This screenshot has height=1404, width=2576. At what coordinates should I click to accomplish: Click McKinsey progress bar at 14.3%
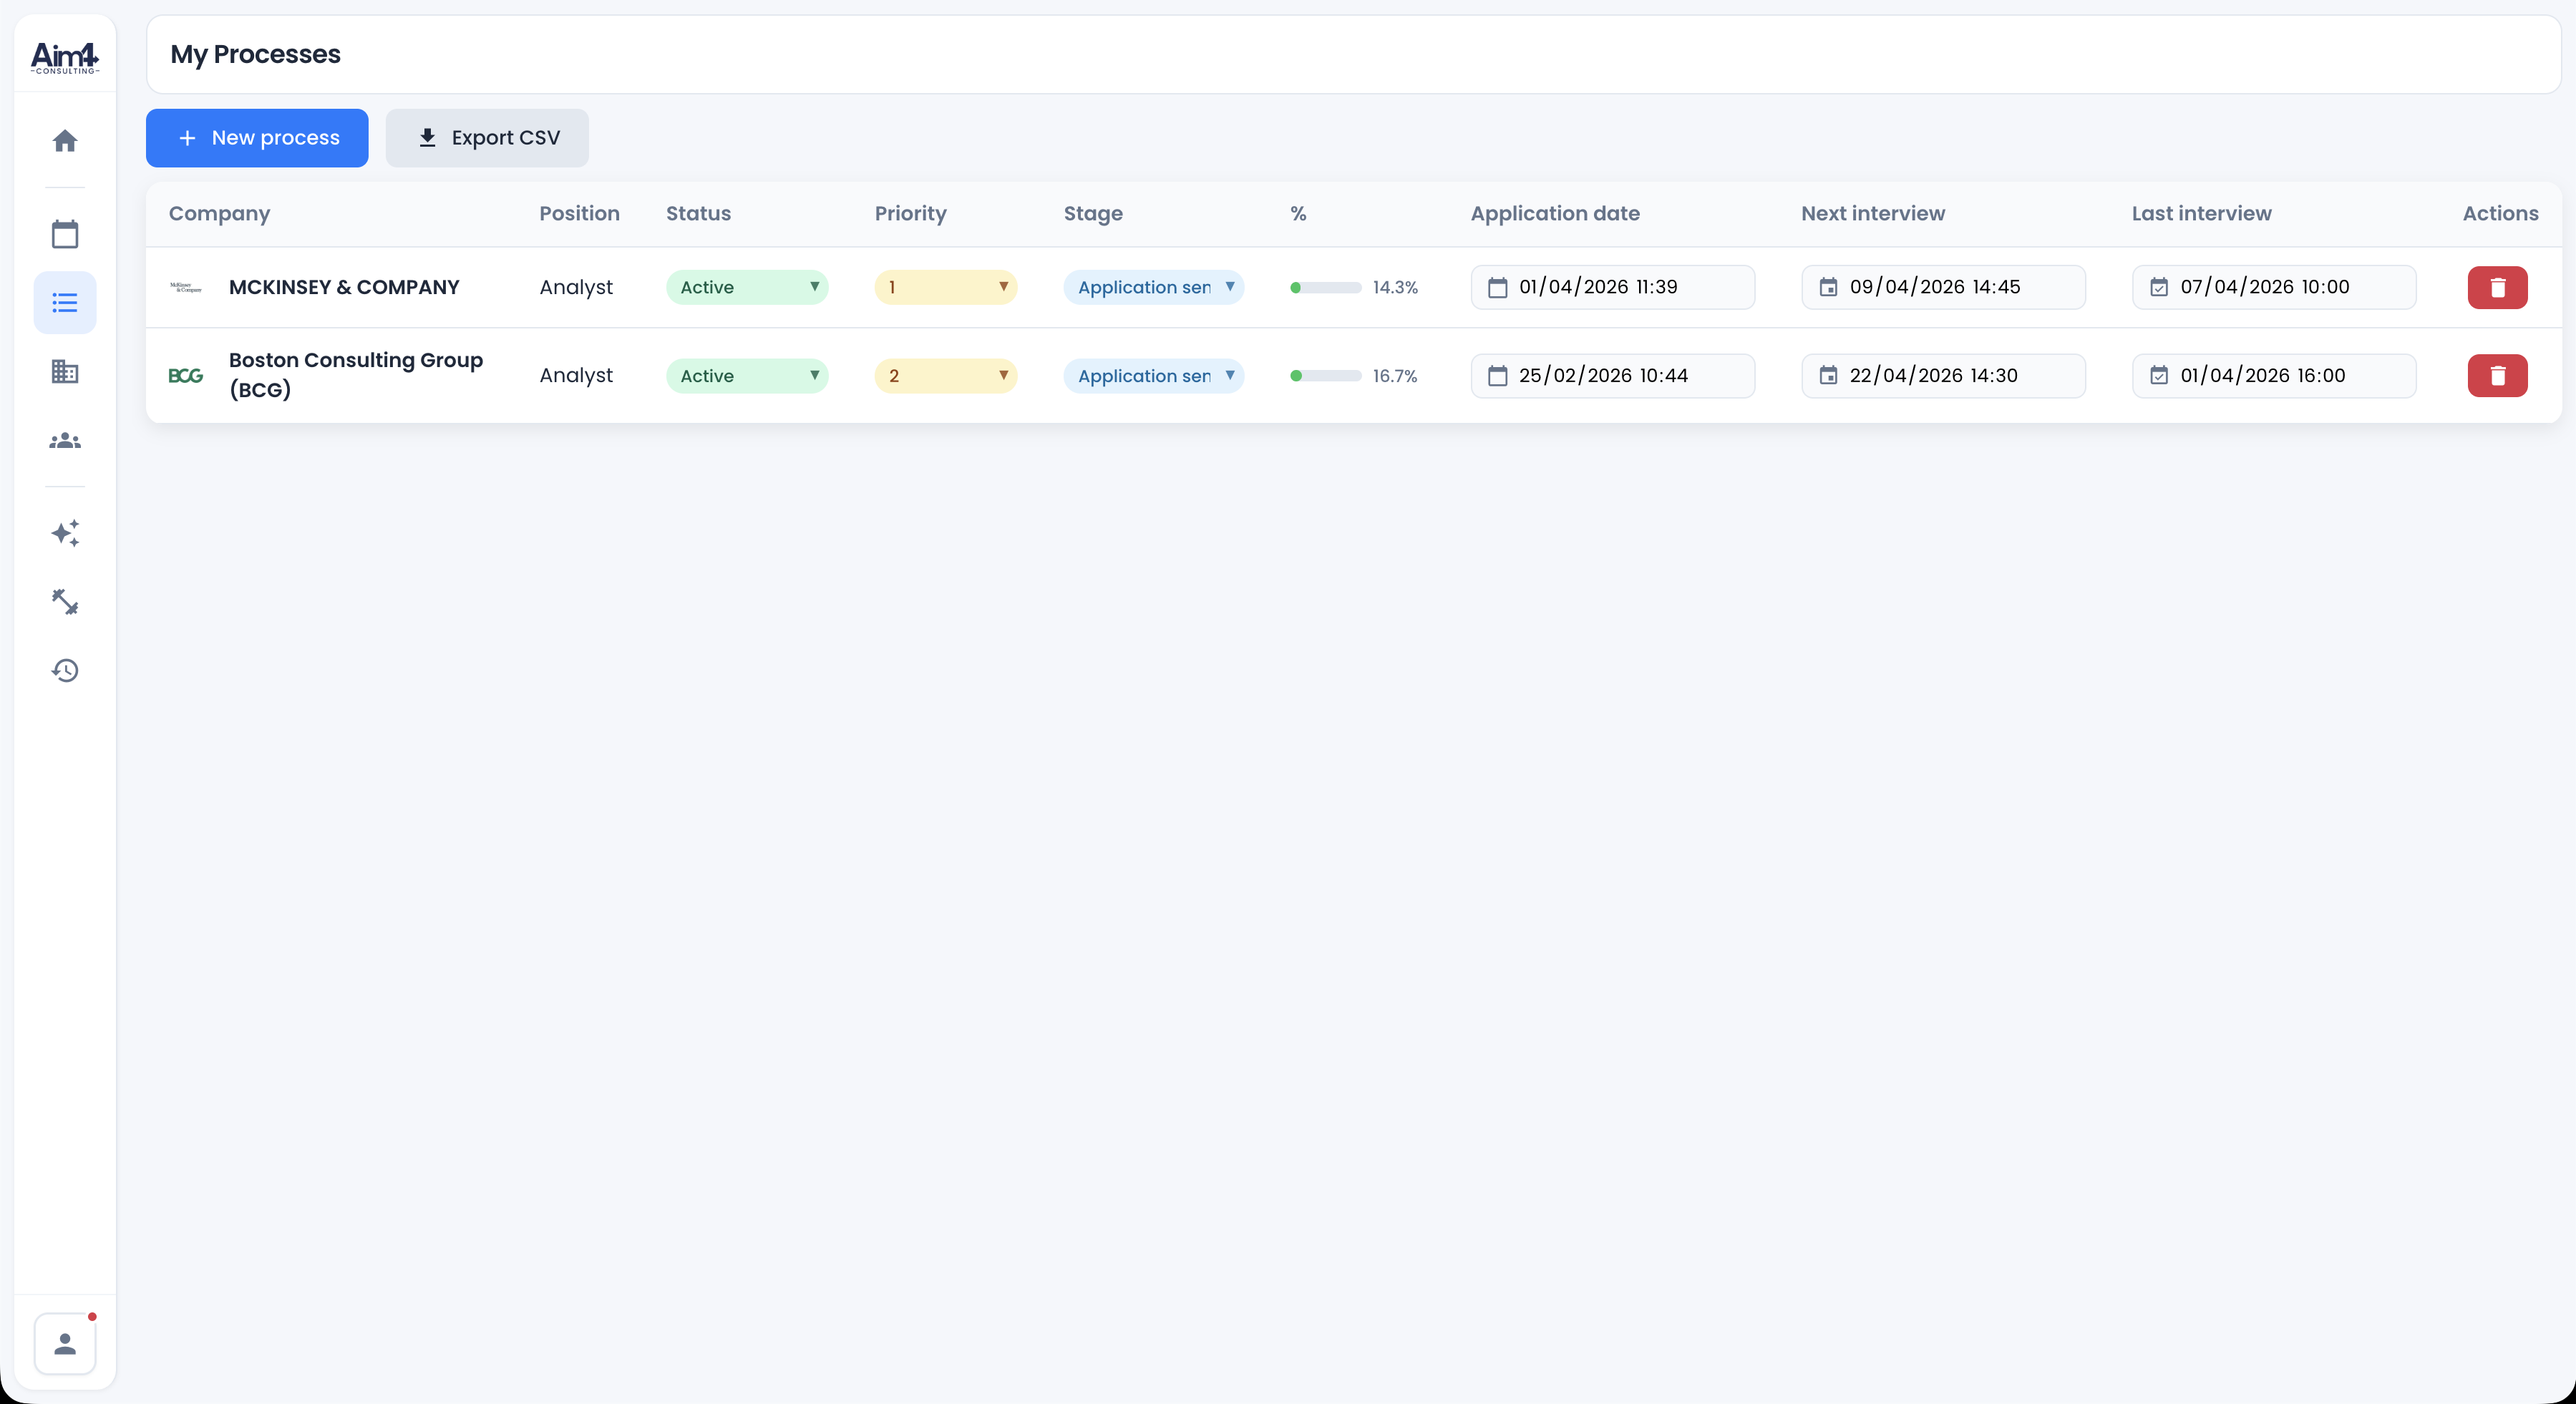tap(1325, 288)
